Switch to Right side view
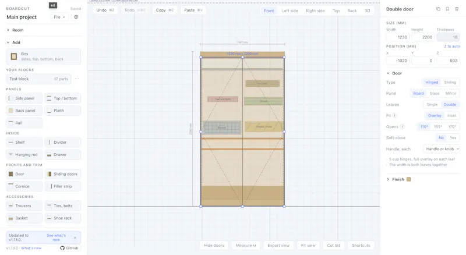The width and height of the screenshot is (466, 255). (315, 10)
